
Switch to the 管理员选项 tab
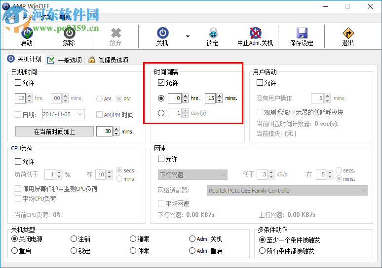click(x=108, y=60)
